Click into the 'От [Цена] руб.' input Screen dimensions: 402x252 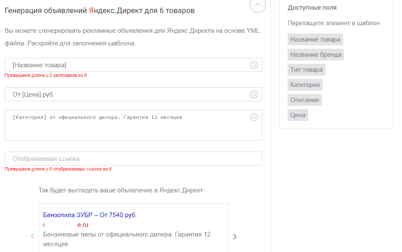point(126,94)
